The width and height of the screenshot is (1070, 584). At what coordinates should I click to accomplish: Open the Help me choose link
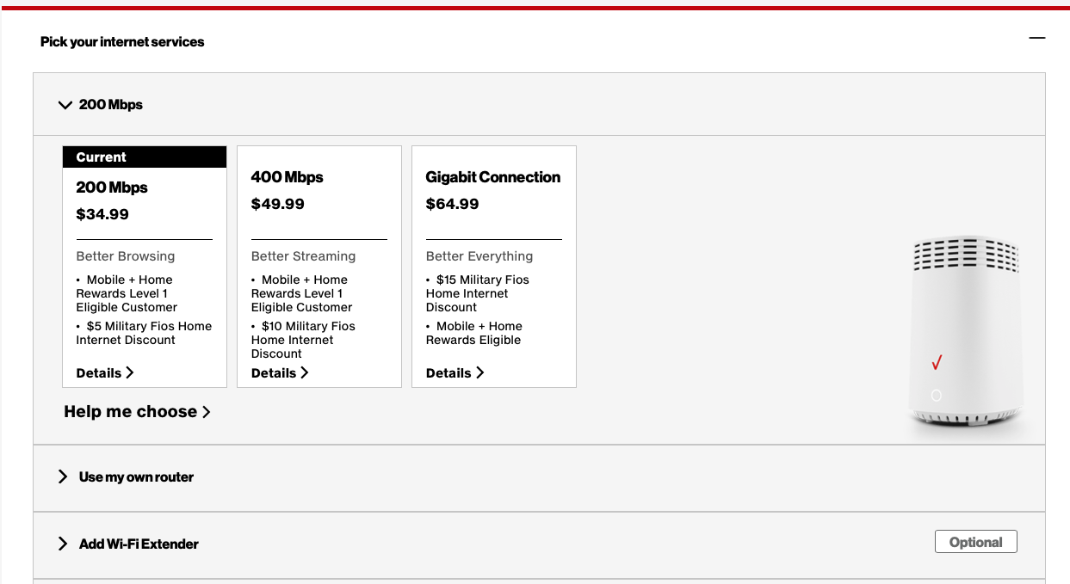(138, 412)
